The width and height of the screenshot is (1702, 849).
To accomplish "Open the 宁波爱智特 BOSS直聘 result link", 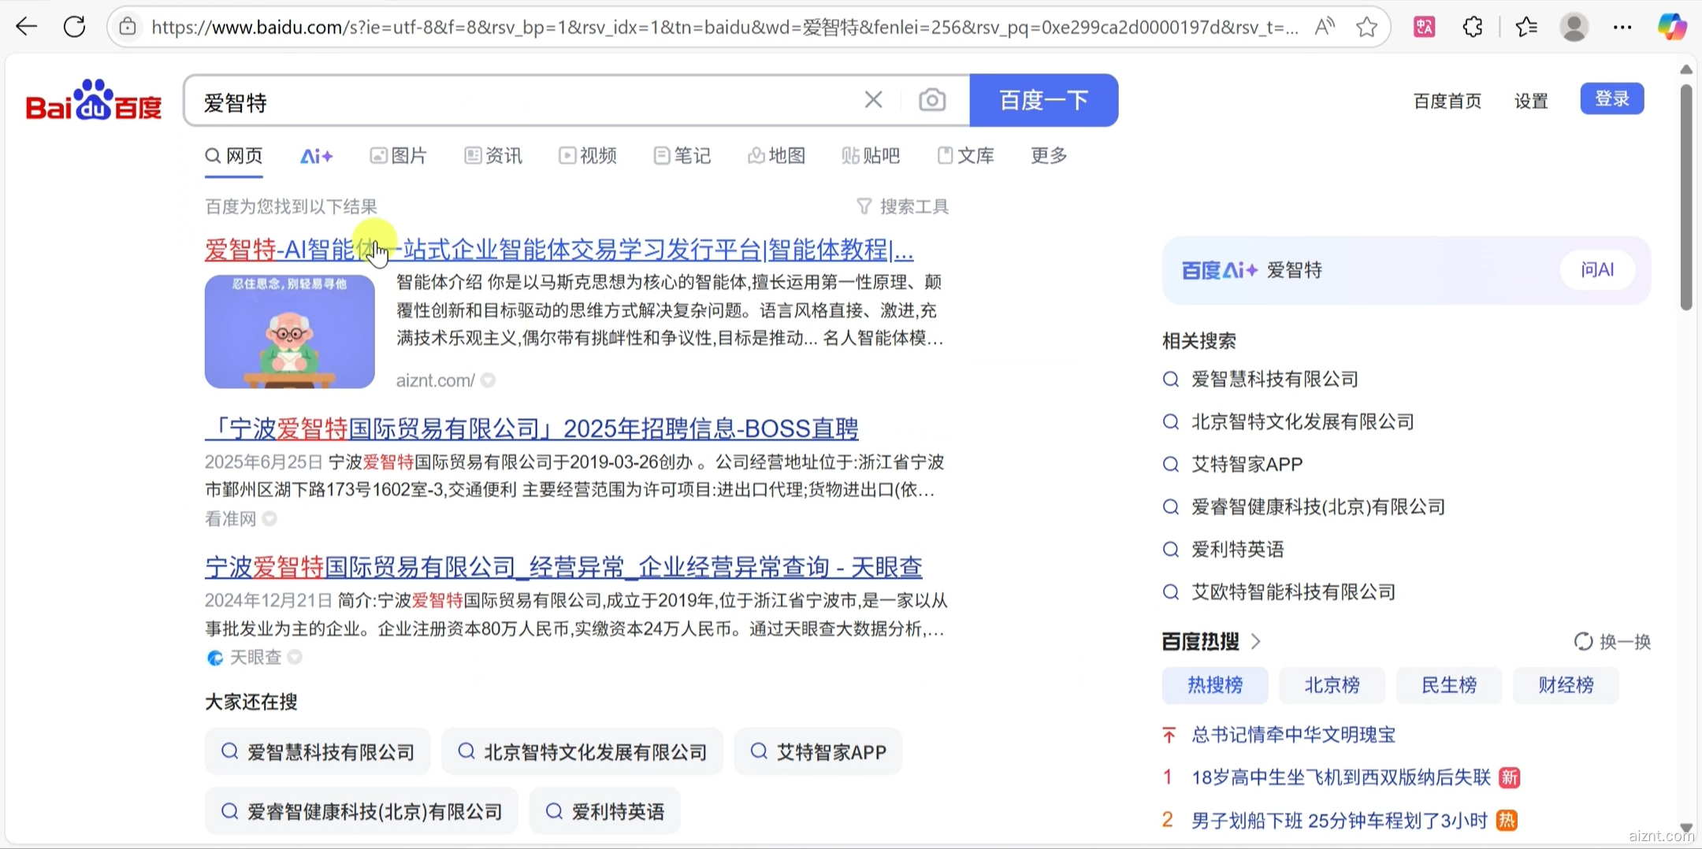I will [532, 429].
